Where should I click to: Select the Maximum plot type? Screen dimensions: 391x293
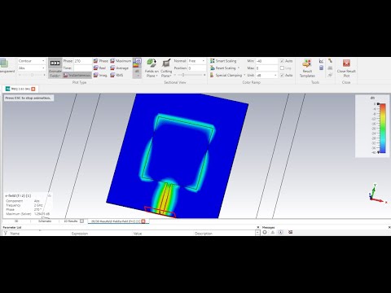(x=121, y=61)
